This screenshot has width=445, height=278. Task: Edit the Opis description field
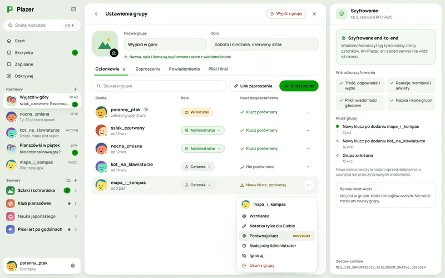click(x=265, y=44)
